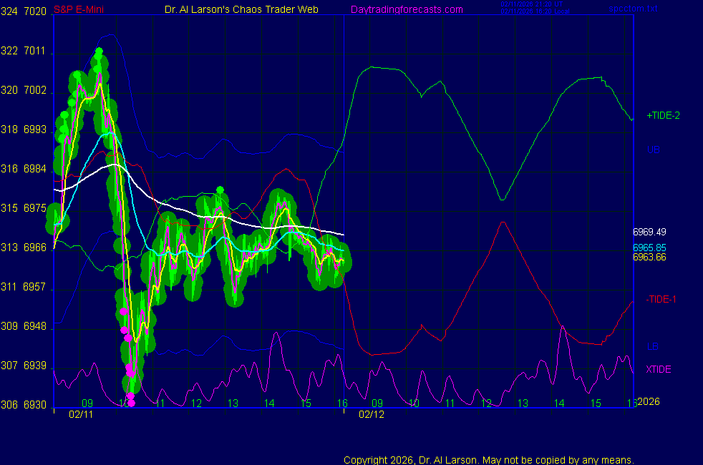Screen dimensions: 703x465
Task: Click the 02/11 date marker
Action: 80,414
